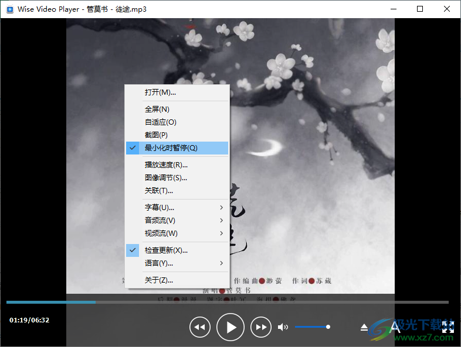This screenshot has height=347, width=461.
Task: Minimize the Wise Video Player window
Action: [394, 9]
